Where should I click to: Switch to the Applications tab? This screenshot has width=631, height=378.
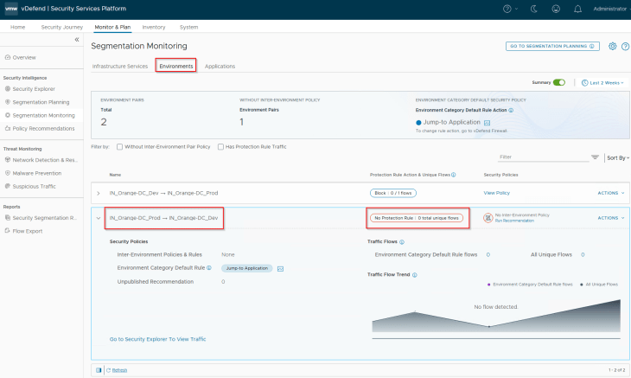coord(220,66)
